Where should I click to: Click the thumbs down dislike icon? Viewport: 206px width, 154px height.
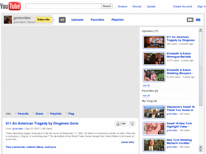coord(132,123)
